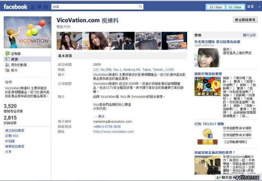Click the 2,815 talking about count
This screenshot has width=262, height=181.
(x=10, y=118)
